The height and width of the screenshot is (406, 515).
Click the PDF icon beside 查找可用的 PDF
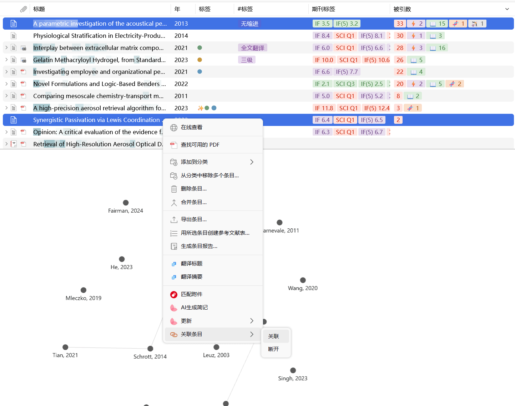click(174, 145)
